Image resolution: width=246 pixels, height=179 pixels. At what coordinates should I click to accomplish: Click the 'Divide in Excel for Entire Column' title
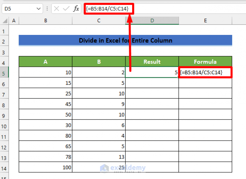click(125, 40)
